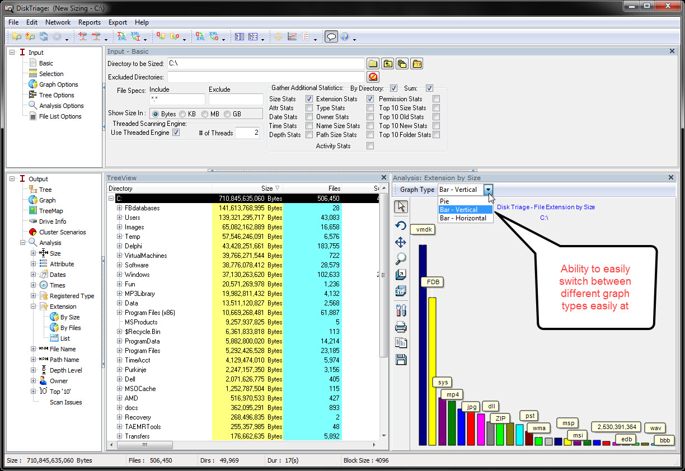Enable the Permission Stats checkbox

pos(436,99)
